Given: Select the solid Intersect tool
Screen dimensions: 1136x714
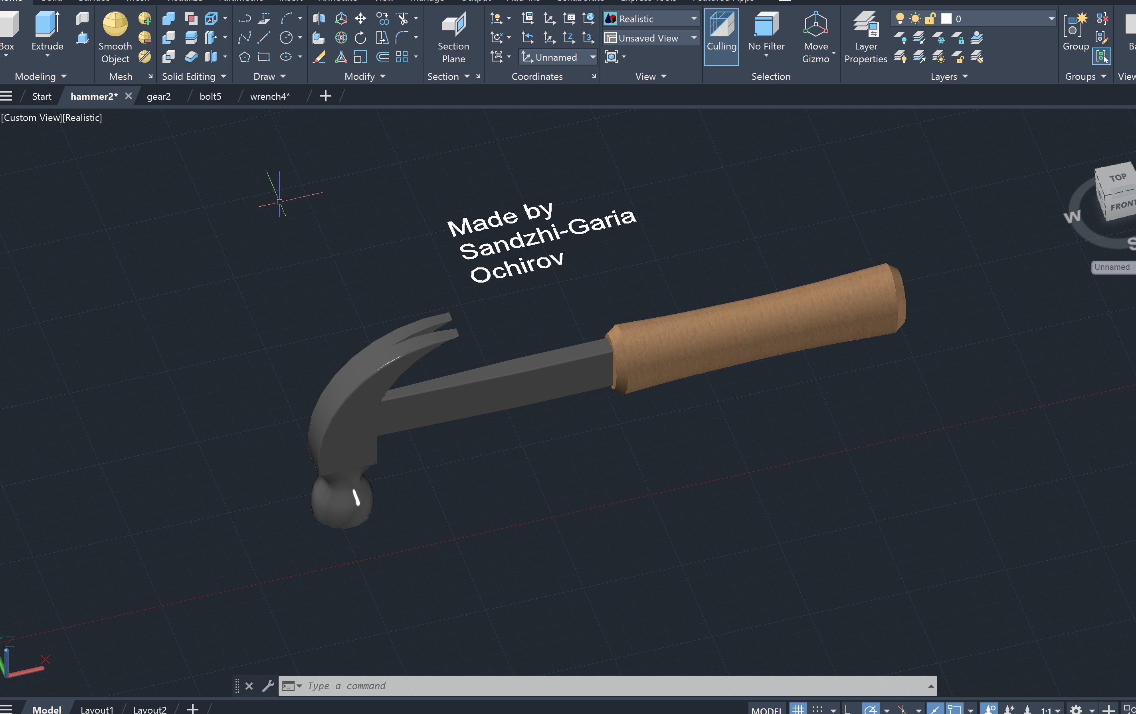Looking at the screenshot, I should coord(168,57).
